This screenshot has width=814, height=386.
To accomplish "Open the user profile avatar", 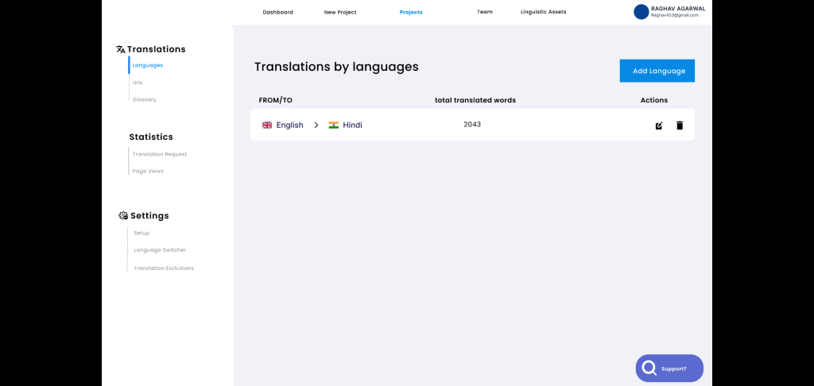I will 642,12.
